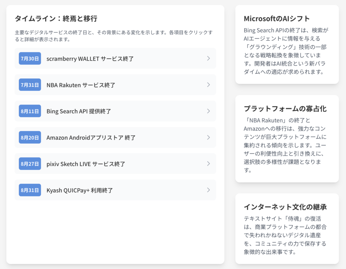Click the 8月11日 date badge
Screen dimensions: 346x269
[30, 111]
